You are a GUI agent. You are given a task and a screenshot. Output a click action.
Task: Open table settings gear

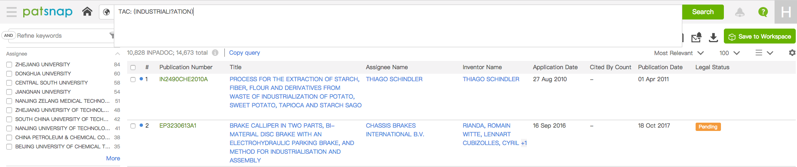pyautogui.click(x=792, y=53)
